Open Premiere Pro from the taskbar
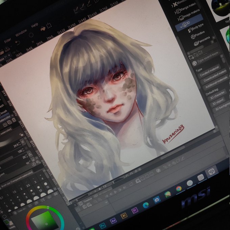This screenshot has width=230, height=230. click(x=135, y=211)
